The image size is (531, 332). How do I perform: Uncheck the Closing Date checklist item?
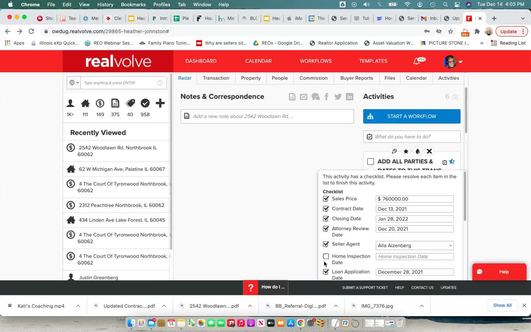point(326,219)
